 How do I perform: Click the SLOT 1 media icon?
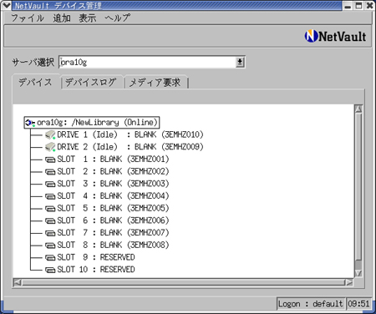(50, 160)
